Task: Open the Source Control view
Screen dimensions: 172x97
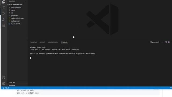Action: tap(3, 14)
